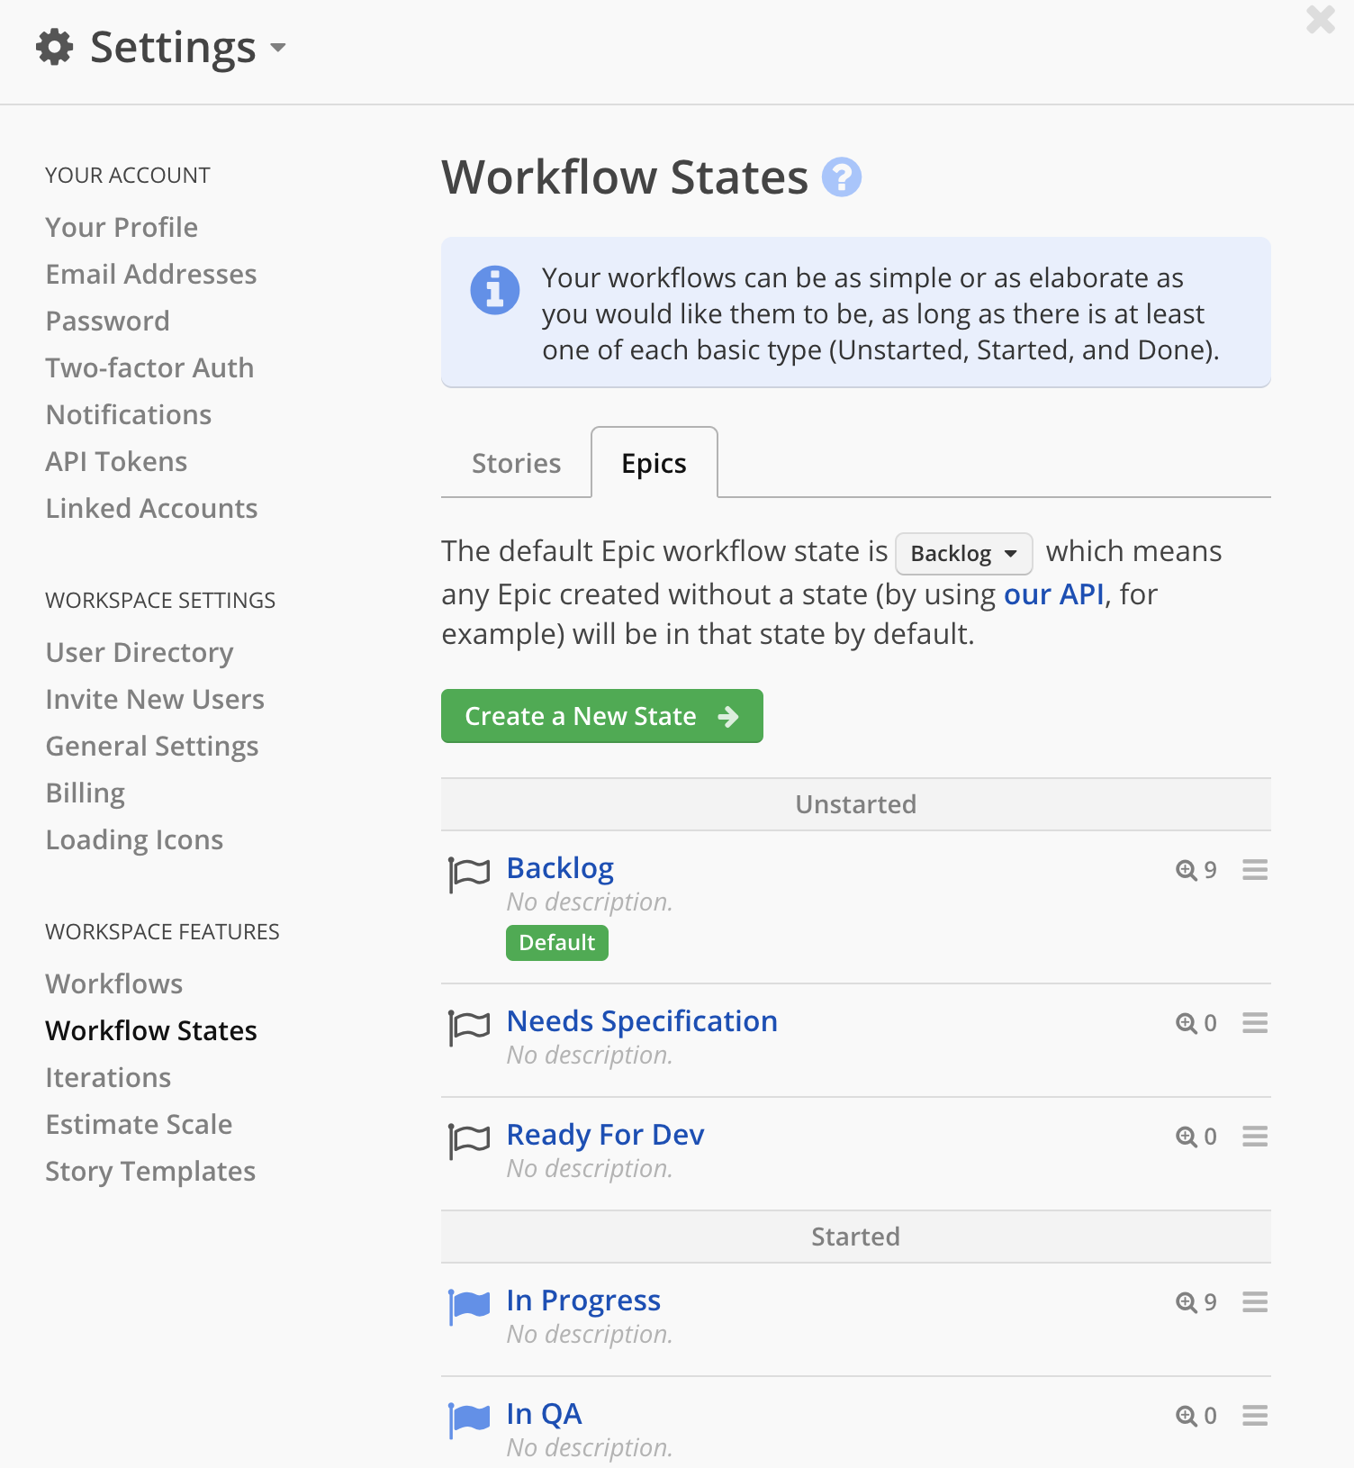The height and width of the screenshot is (1468, 1354).
Task: Grab the reorder handle for Needs Specification
Action: click(x=1255, y=1023)
